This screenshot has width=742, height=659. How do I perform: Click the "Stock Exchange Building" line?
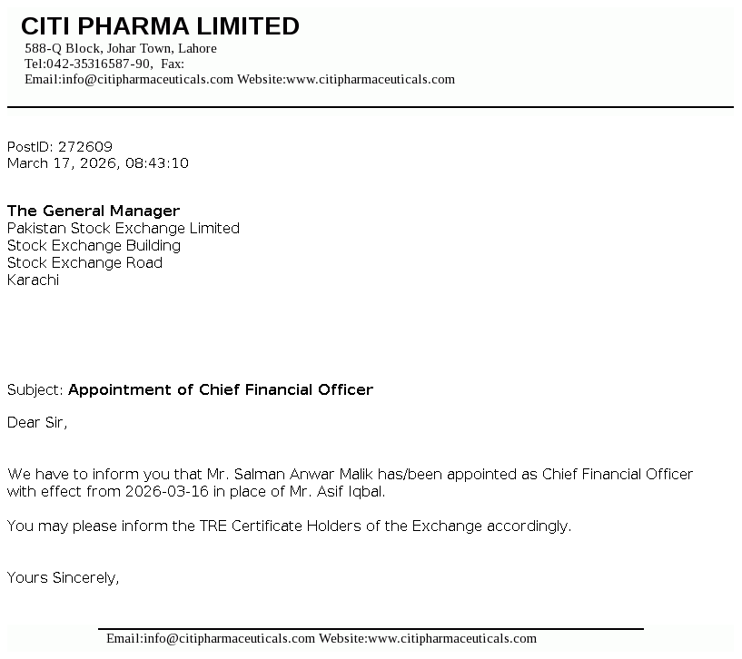pyautogui.click(x=94, y=245)
